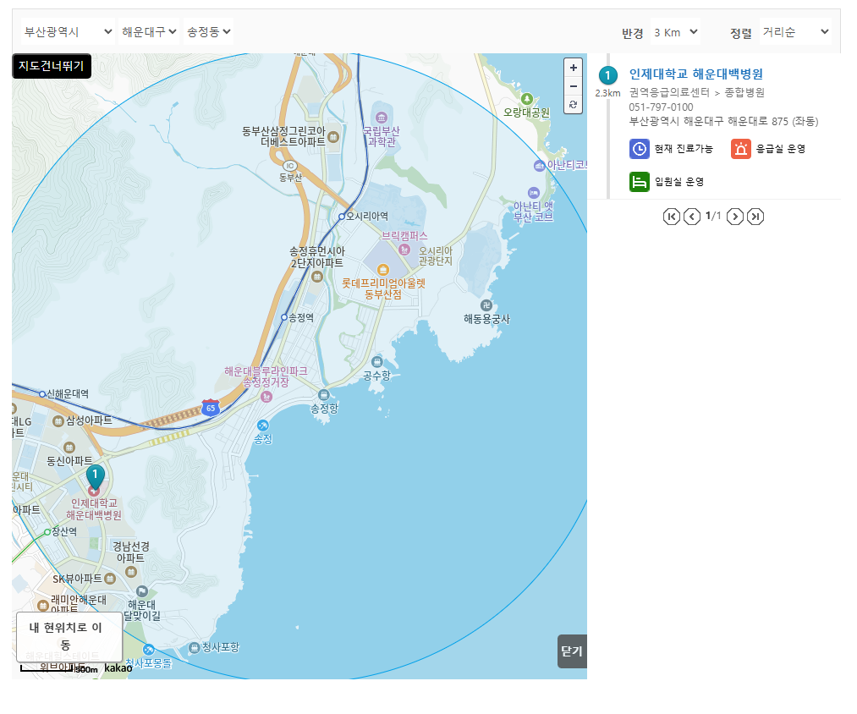Click the previous page arrow
Screen dimensions: 857x714
click(691, 216)
